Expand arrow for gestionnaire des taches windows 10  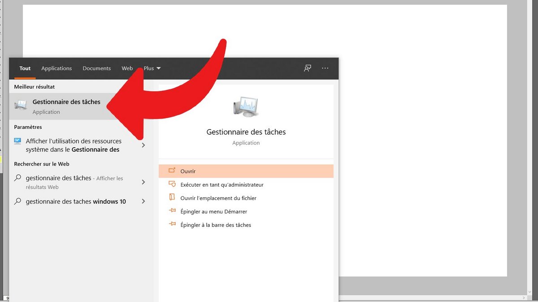tap(143, 201)
